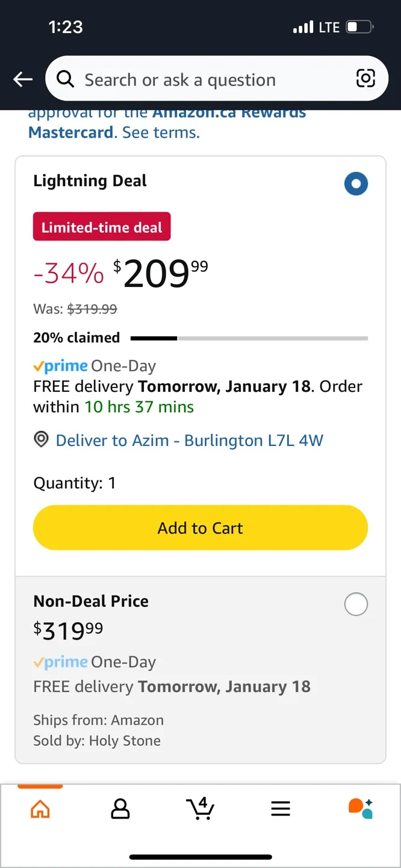This screenshot has width=401, height=868.
Task: Open the hamburger menu icon
Action: click(x=280, y=810)
